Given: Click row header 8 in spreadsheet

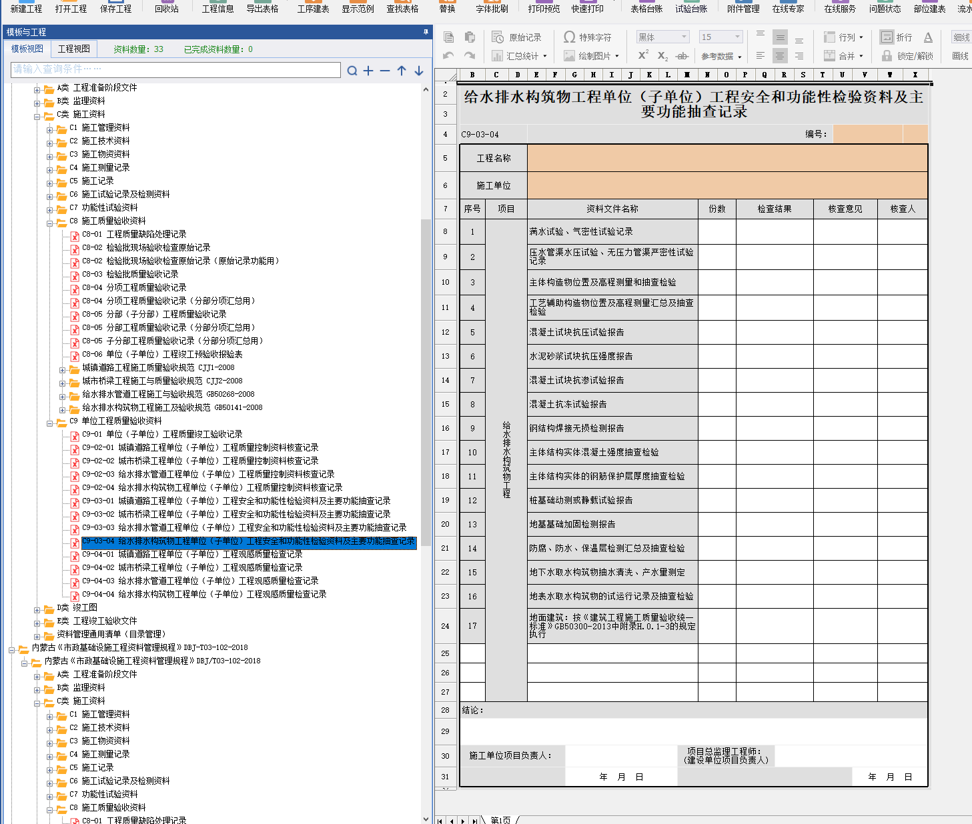Looking at the screenshot, I should tap(445, 231).
